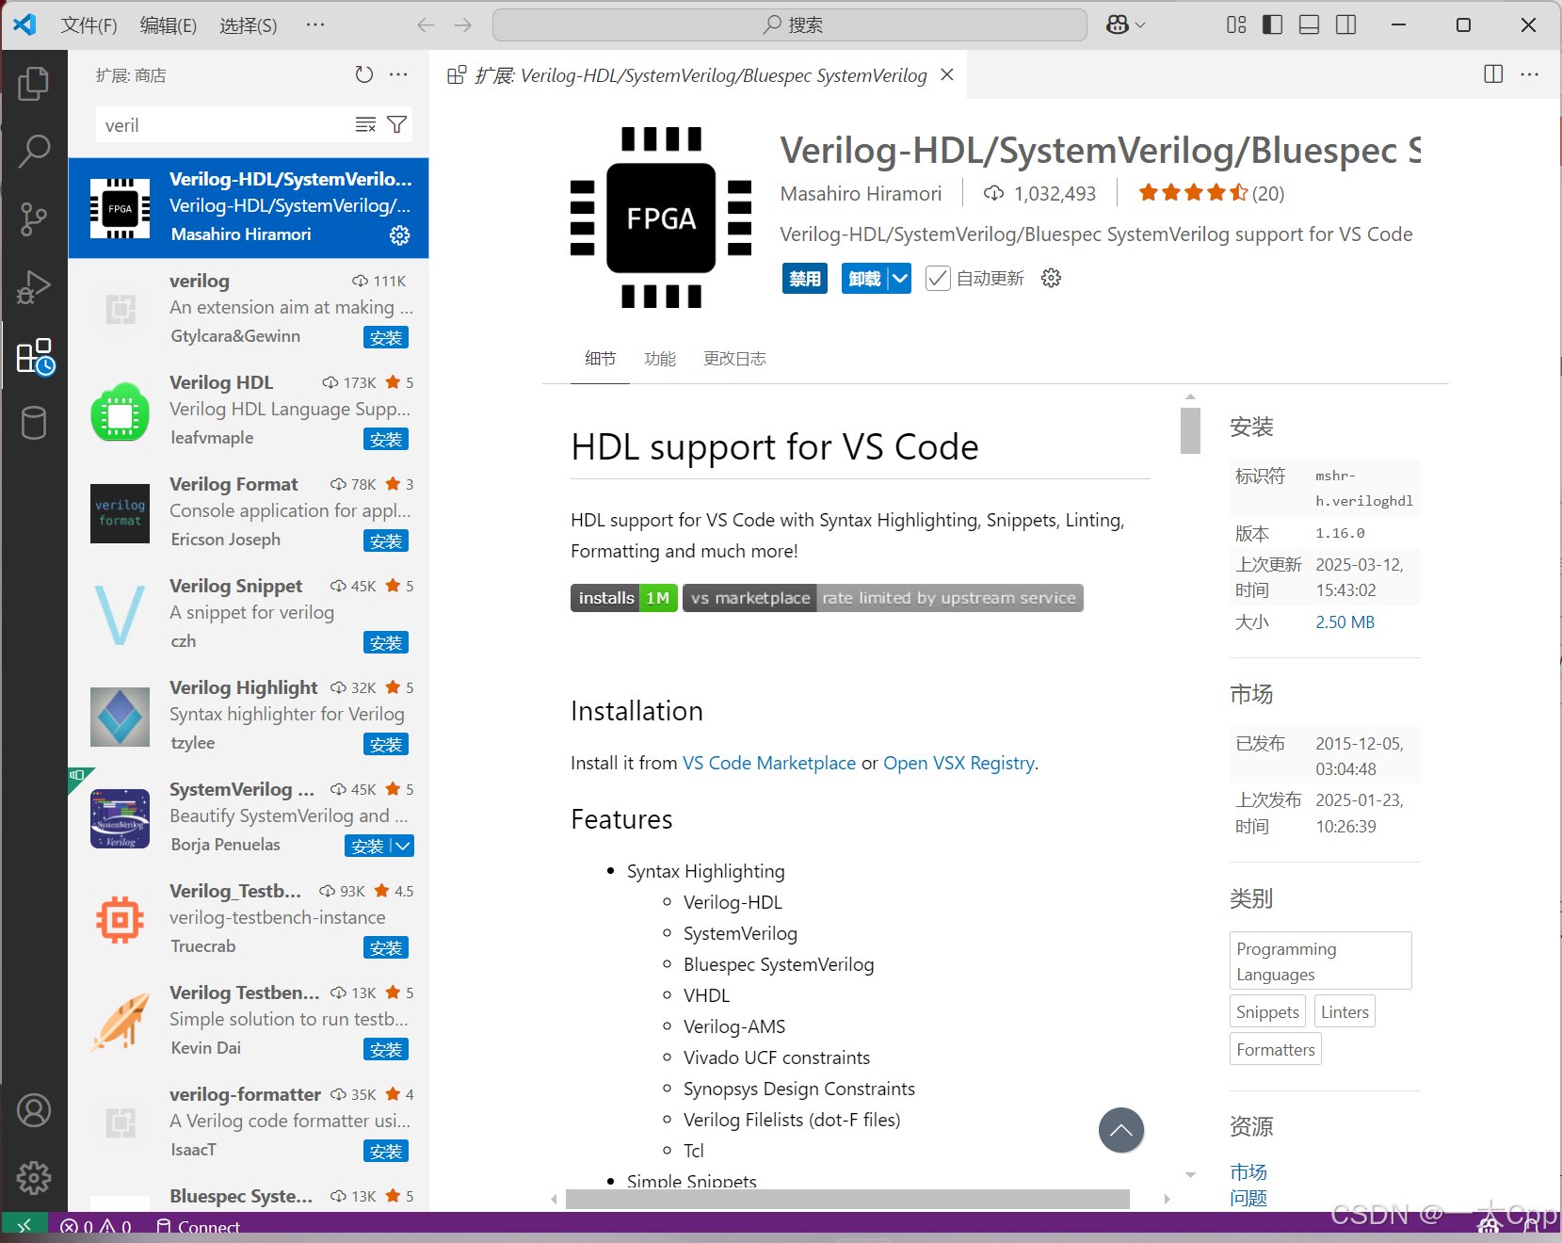Open the Open VSX Registry link

tap(958, 763)
